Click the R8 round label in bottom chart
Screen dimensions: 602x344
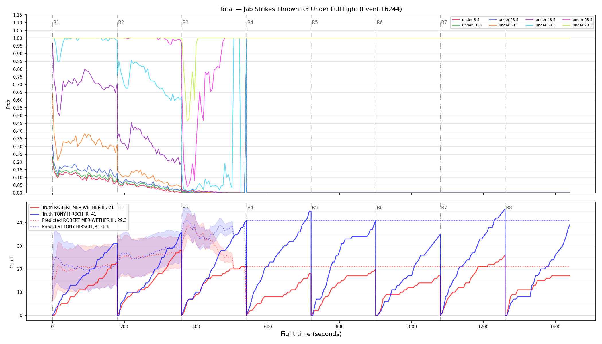(509, 208)
